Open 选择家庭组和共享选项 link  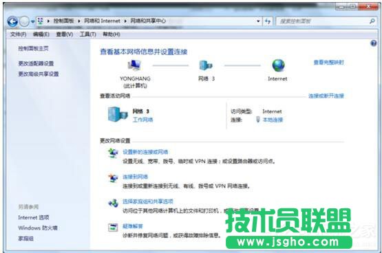[x=148, y=201]
